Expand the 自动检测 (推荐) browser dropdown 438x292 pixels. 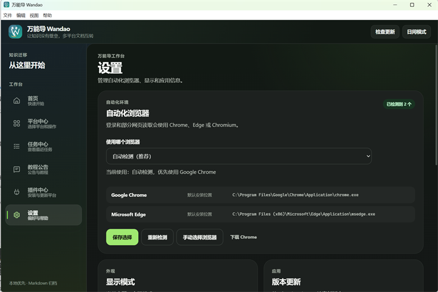(x=239, y=156)
